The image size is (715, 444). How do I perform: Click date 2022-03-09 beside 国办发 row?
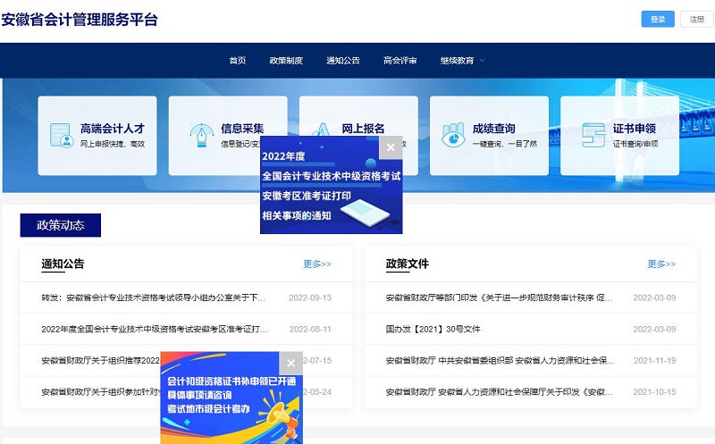point(654,329)
